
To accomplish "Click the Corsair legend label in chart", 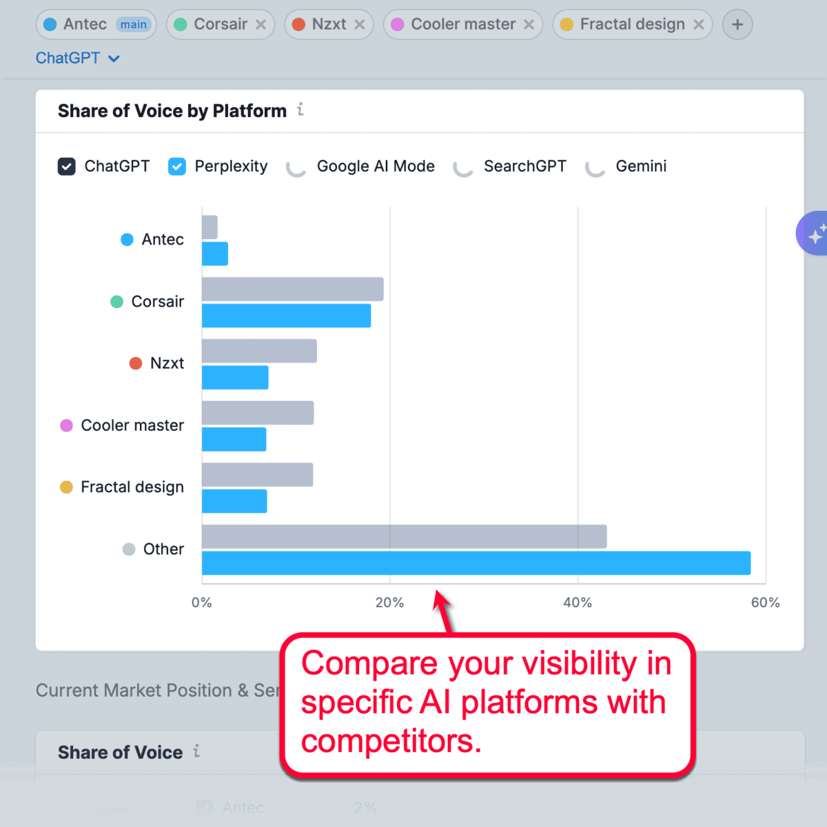I will [x=157, y=302].
